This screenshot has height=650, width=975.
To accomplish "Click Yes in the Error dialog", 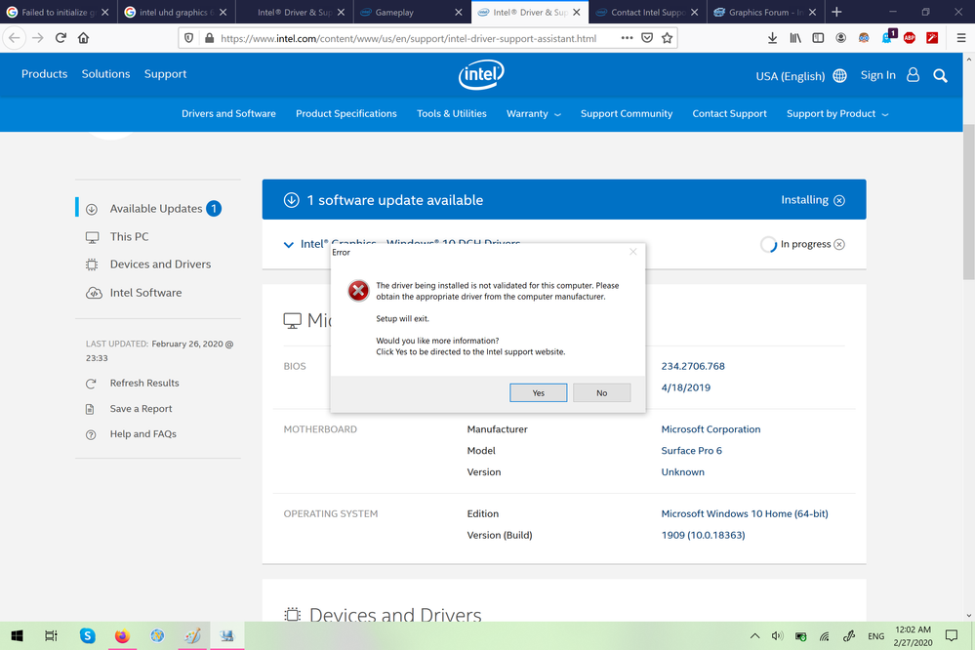I will [x=539, y=393].
